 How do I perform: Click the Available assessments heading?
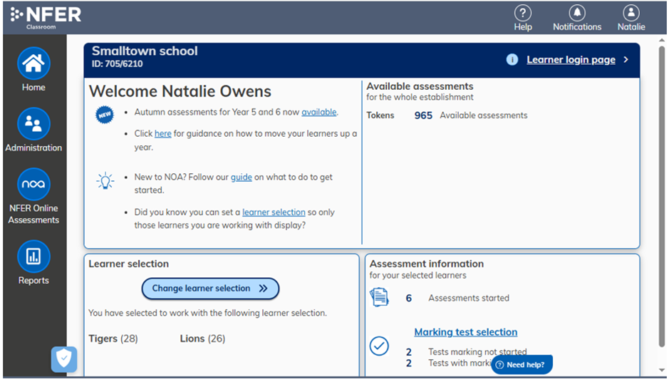coord(420,86)
